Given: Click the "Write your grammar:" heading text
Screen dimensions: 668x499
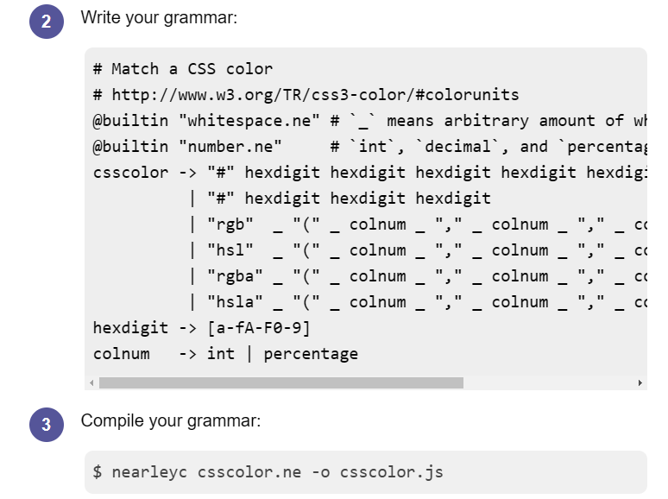Looking at the screenshot, I should [159, 18].
